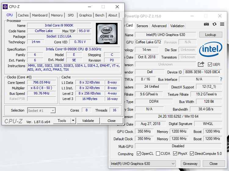Switch to the SPD tab
The image size is (229, 171).
pyautogui.click(x=71, y=15)
